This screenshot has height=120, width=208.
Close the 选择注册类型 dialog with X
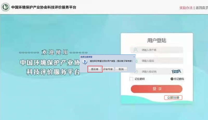(x=134, y=57)
